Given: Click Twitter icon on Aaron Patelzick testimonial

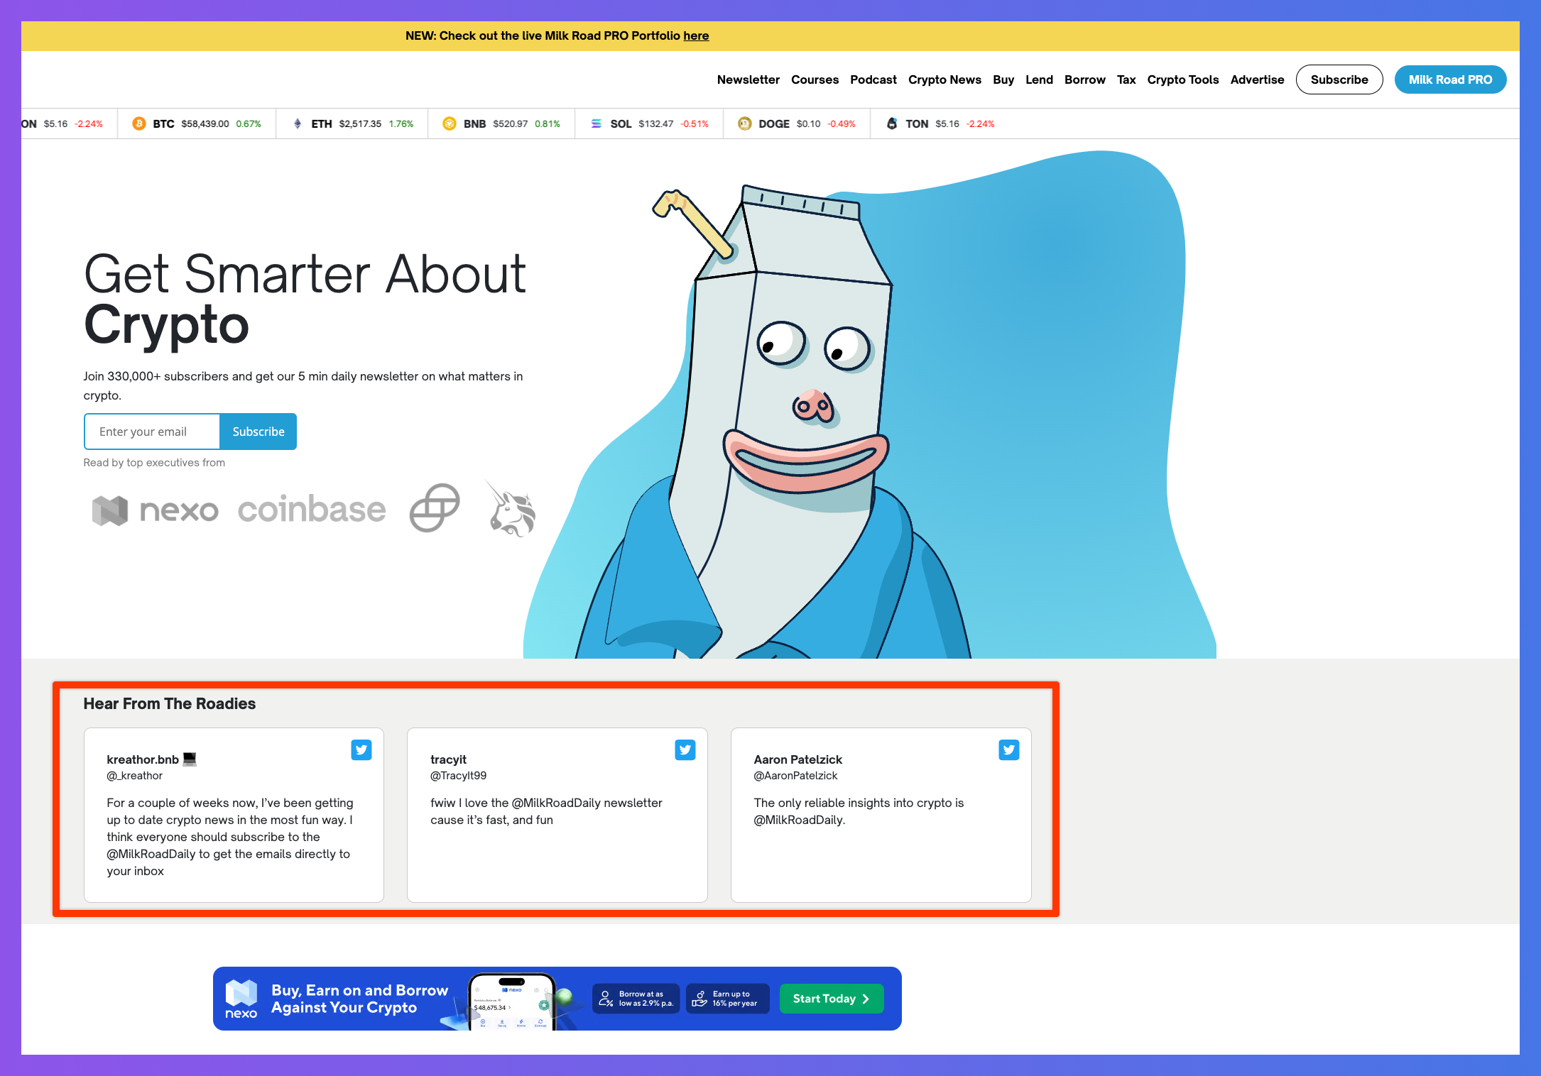Looking at the screenshot, I should [x=1008, y=750].
